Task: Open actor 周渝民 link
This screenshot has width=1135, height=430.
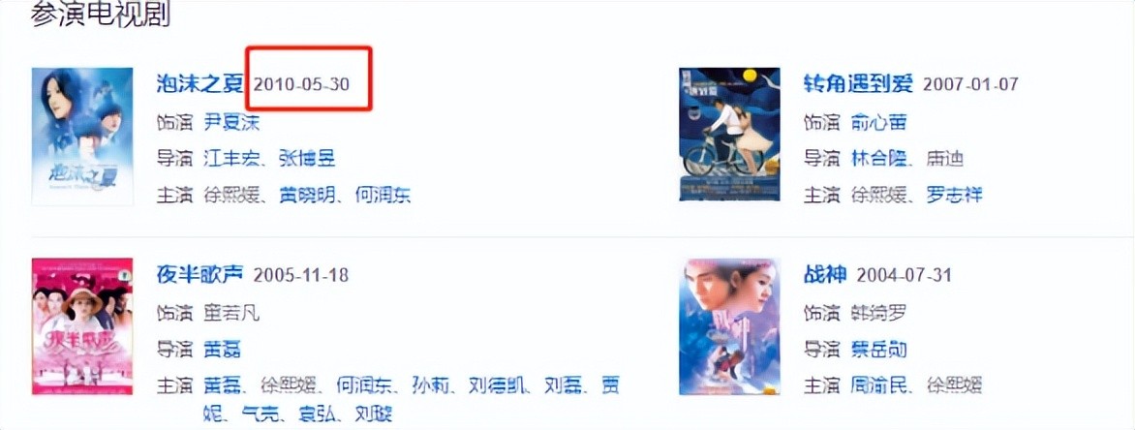Action: pos(878,385)
